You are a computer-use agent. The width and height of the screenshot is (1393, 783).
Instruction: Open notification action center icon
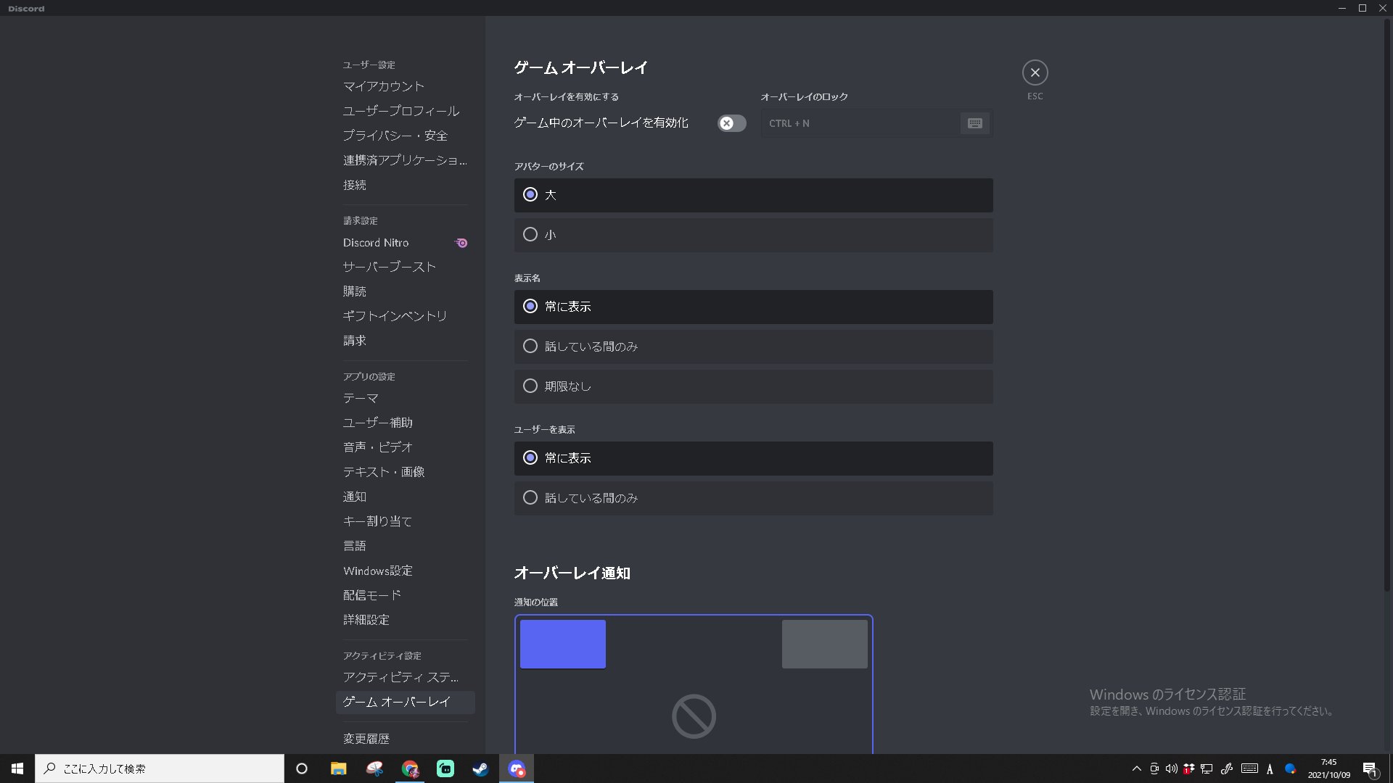tap(1370, 769)
